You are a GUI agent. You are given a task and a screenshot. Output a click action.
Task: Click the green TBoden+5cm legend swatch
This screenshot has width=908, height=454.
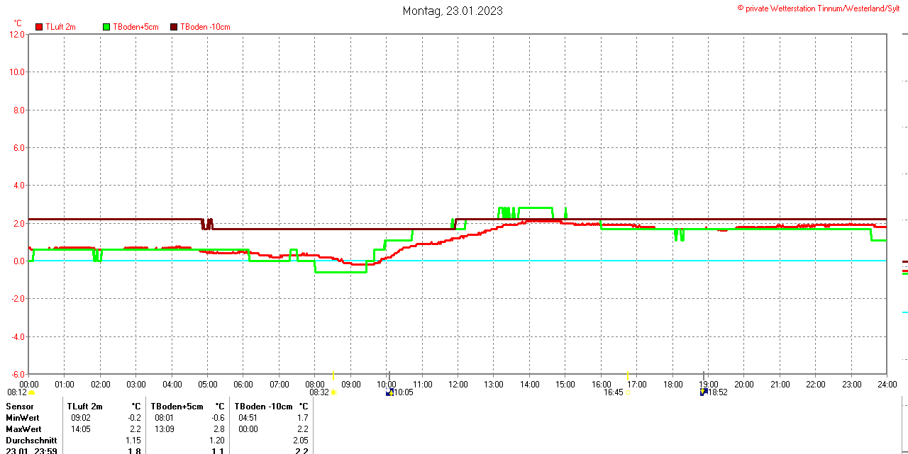coord(106,27)
